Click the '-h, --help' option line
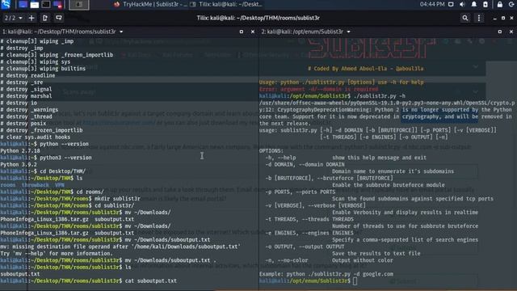The width and height of the screenshot is (517, 291). [346, 158]
